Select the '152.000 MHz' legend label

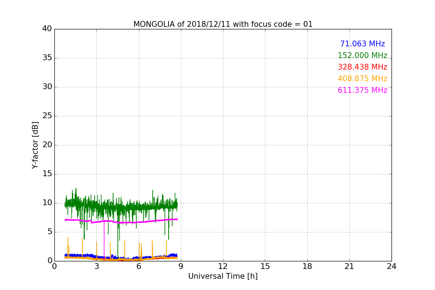point(362,55)
